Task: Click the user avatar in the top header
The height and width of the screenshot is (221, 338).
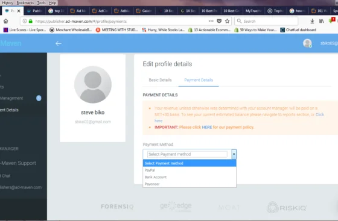Action: pyautogui.click(x=307, y=43)
